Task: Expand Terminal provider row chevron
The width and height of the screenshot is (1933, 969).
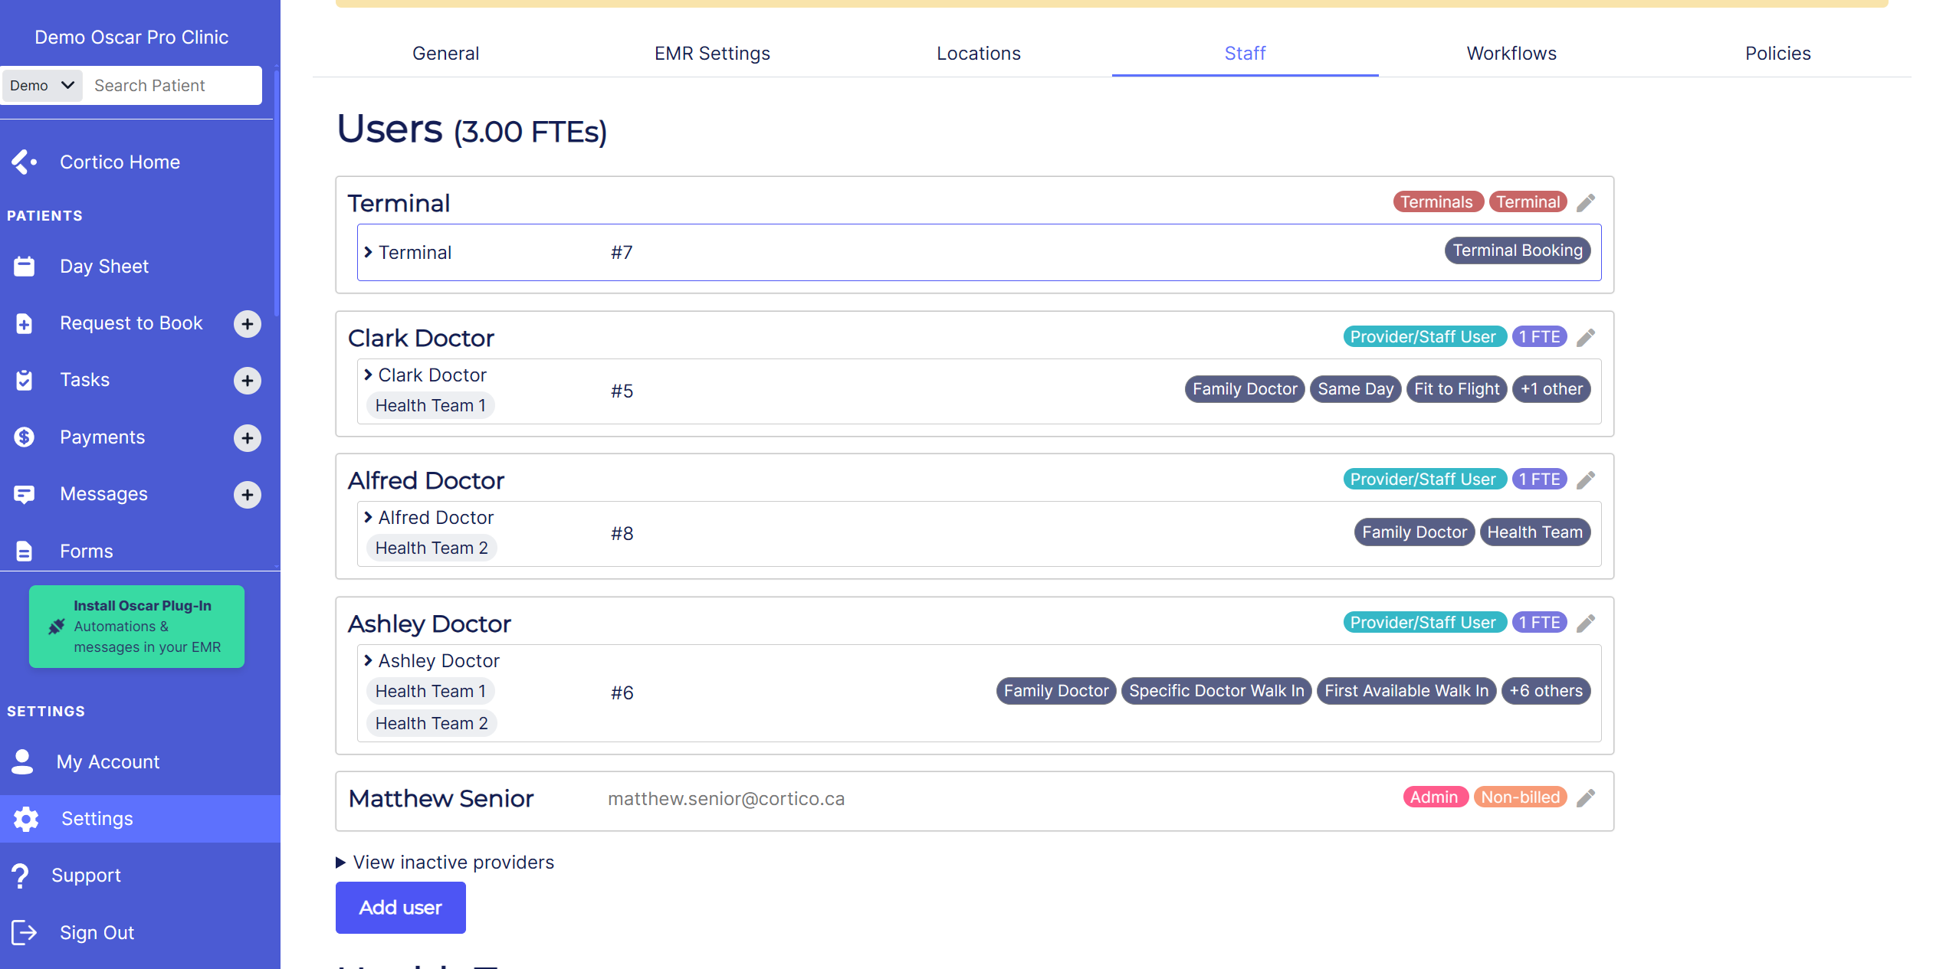Action: (369, 252)
